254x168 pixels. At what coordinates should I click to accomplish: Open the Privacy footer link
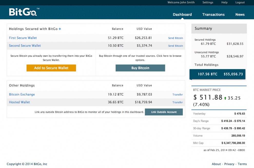point(229,164)
